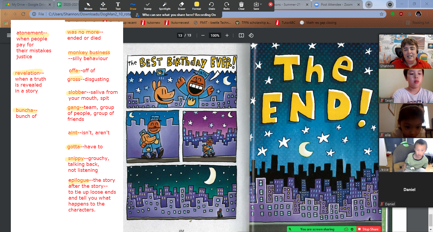Rotate the PDF counterclockwise
The image size is (433, 232).
(251, 35)
